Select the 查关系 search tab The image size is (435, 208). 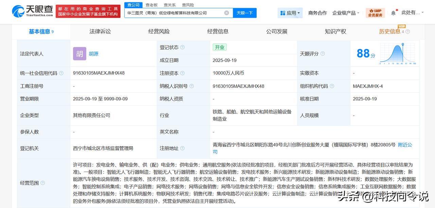(170, 5)
